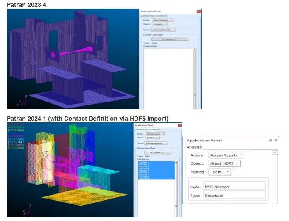Select Load/Boundary Conditions tab in 2023.4 panel

point(153,16)
